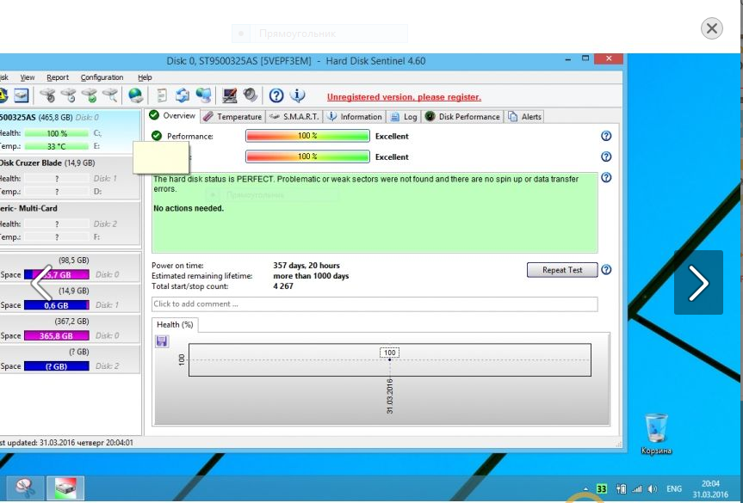Click the disk icon with the magnifier overlay
Image resolution: width=743 pixels, height=503 pixels.
click(x=110, y=95)
